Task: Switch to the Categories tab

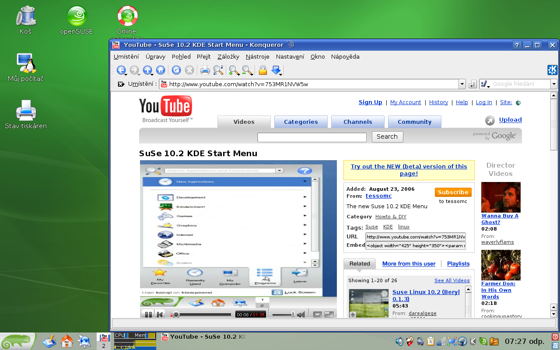Action: pos(301,122)
